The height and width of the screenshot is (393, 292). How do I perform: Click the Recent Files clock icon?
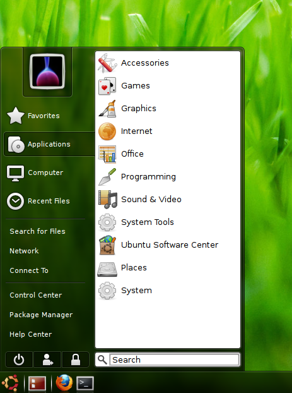16,201
